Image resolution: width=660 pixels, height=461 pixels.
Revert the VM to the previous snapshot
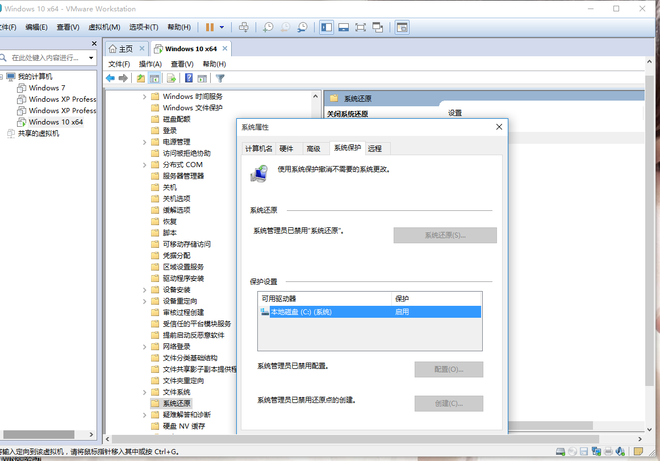[285, 27]
